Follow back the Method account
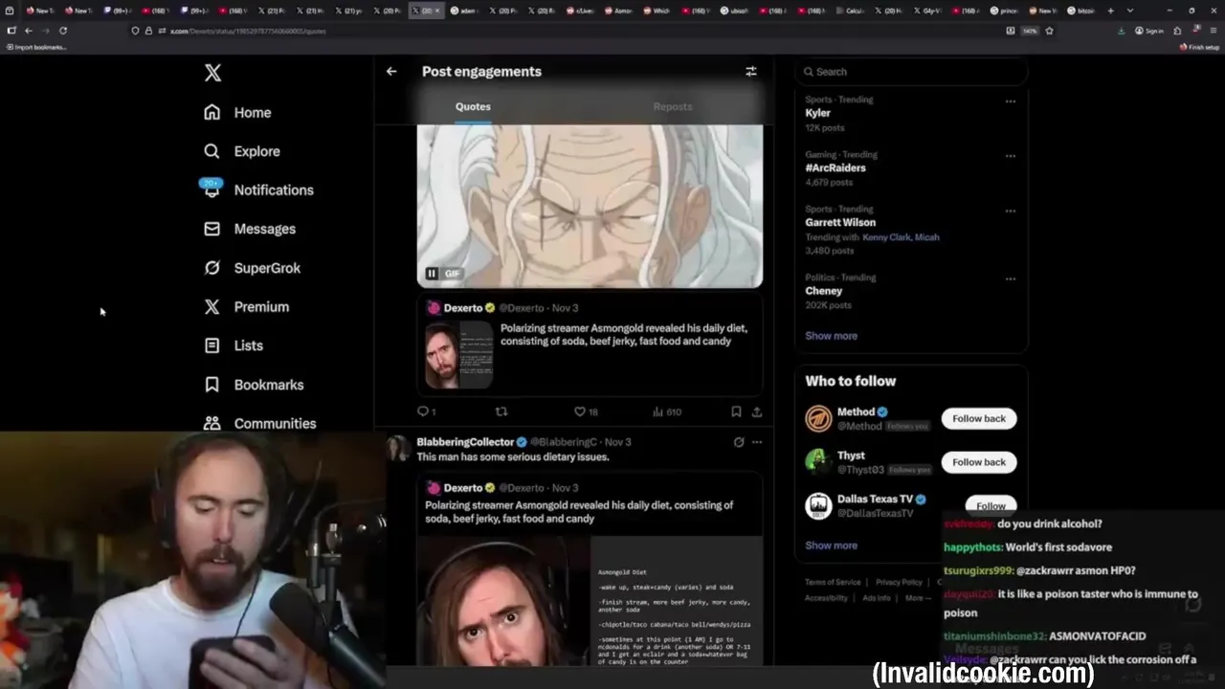Image resolution: width=1225 pixels, height=689 pixels. (x=979, y=418)
